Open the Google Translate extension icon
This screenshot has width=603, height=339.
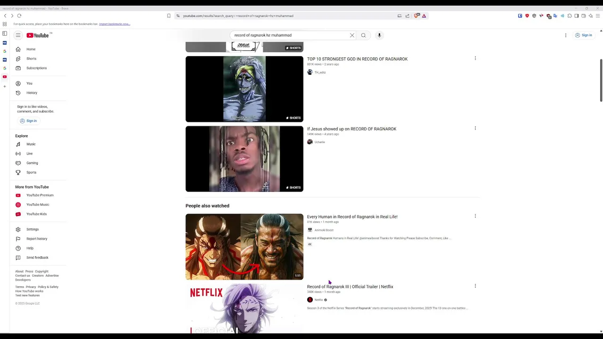click(555, 16)
